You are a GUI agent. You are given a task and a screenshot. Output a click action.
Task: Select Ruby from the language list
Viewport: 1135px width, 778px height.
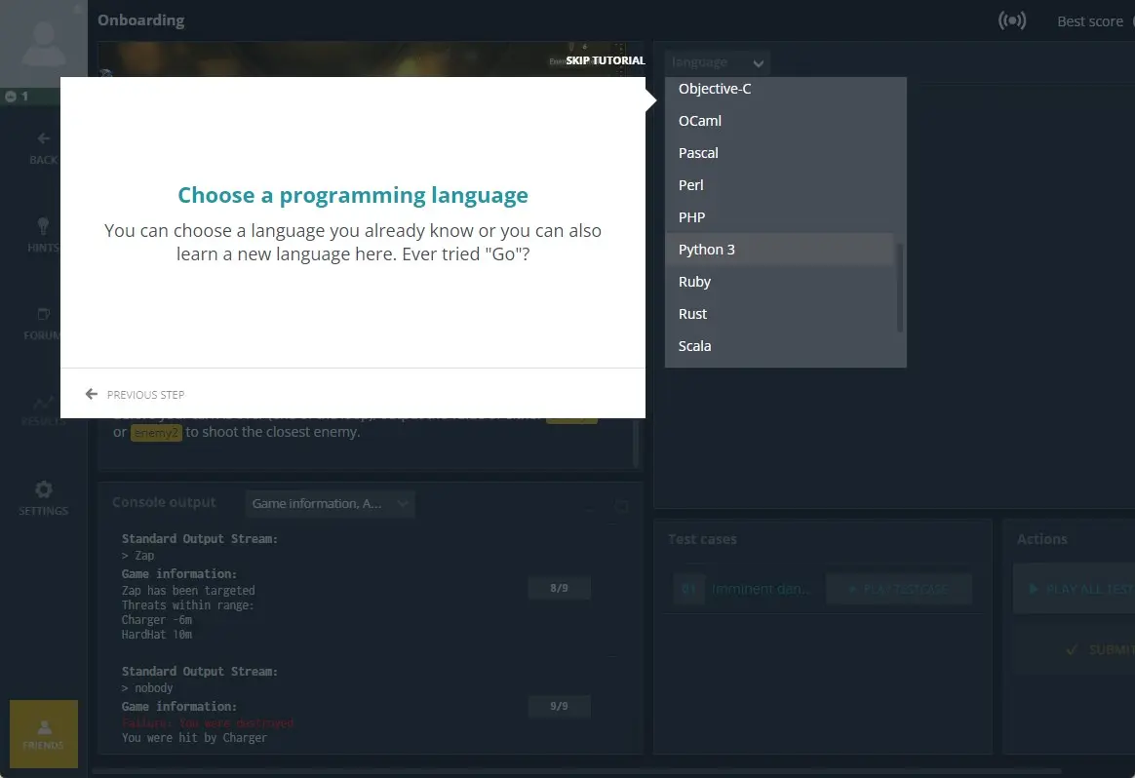780,282
